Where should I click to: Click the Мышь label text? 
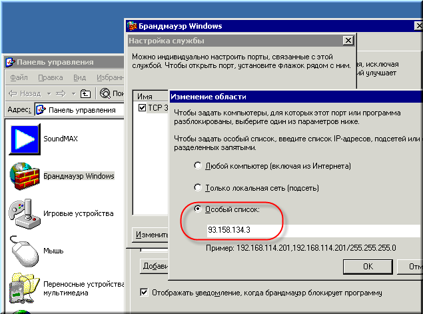[x=53, y=251]
